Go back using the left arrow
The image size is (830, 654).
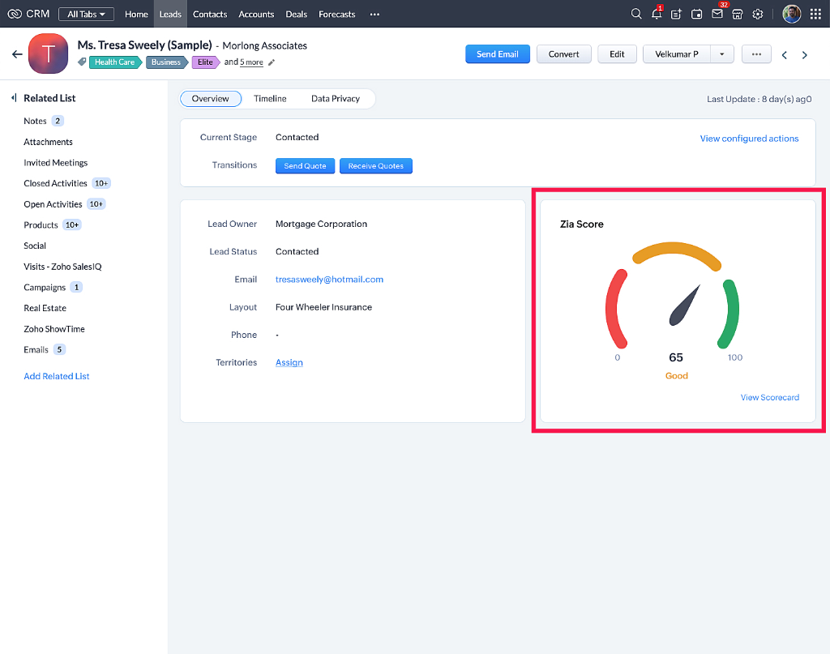click(17, 54)
